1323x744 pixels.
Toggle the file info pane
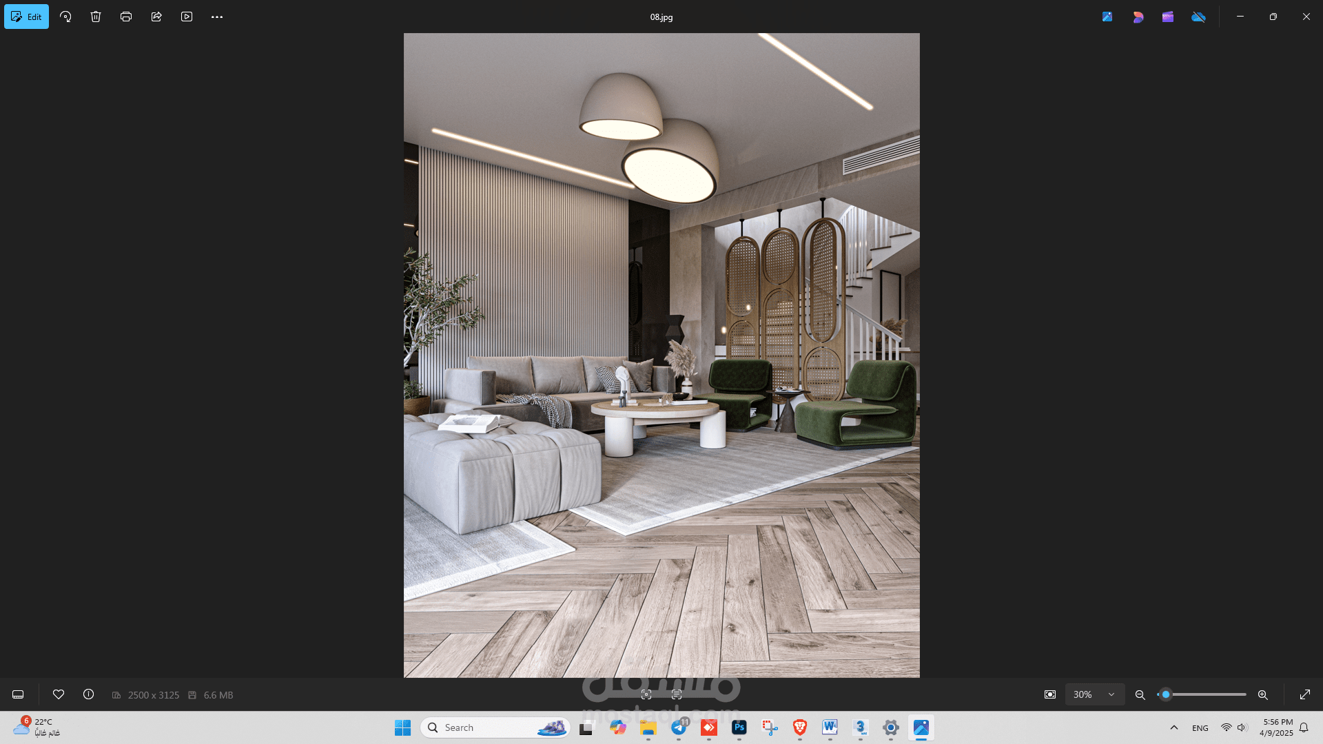[x=88, y=694]
